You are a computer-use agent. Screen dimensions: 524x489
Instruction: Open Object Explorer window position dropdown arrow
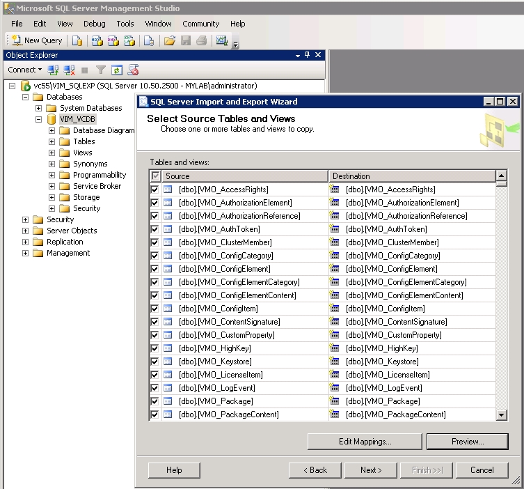coord(297,56)
